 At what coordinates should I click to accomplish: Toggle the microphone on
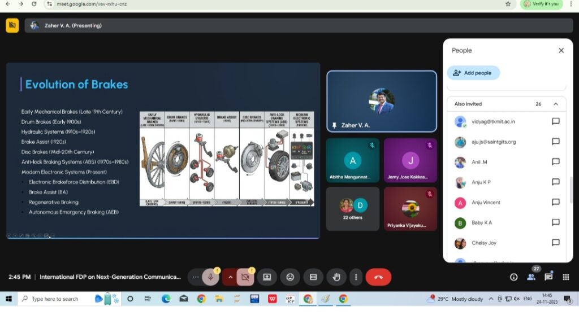tap(210, 277)
